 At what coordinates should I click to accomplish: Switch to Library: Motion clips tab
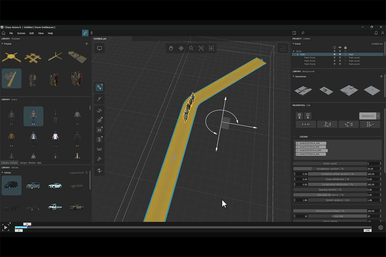tap(30, 163)
